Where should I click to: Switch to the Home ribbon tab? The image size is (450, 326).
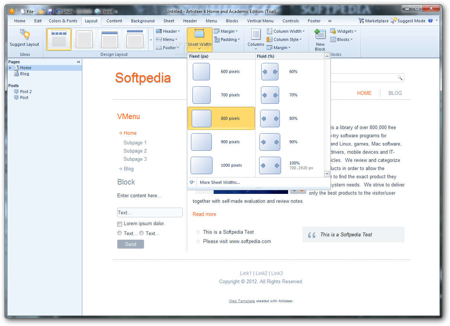tap(20, 21)
